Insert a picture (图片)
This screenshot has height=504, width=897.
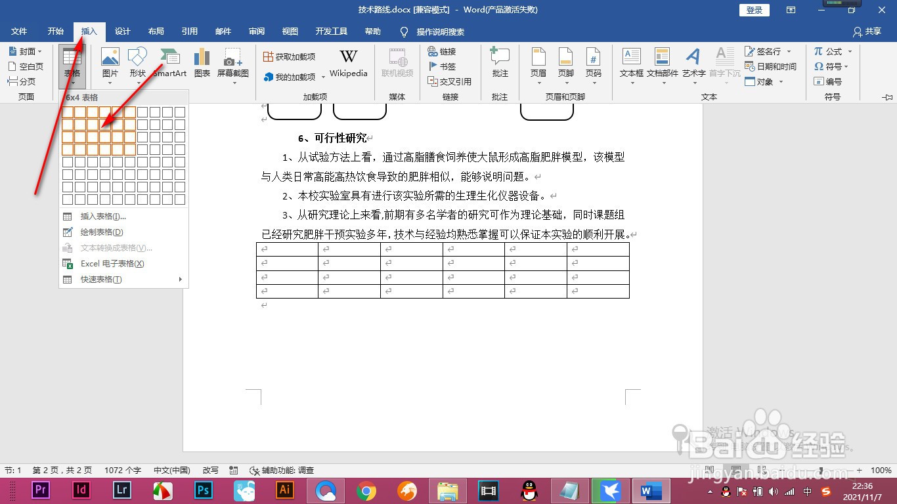pos(110,66)
